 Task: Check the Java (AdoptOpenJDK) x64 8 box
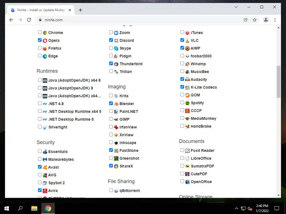(40, 80)
